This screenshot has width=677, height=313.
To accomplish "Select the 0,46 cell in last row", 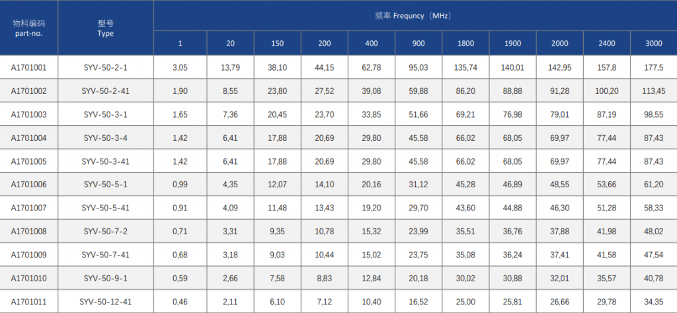I will pyautogui.click(x=180, y=301).
